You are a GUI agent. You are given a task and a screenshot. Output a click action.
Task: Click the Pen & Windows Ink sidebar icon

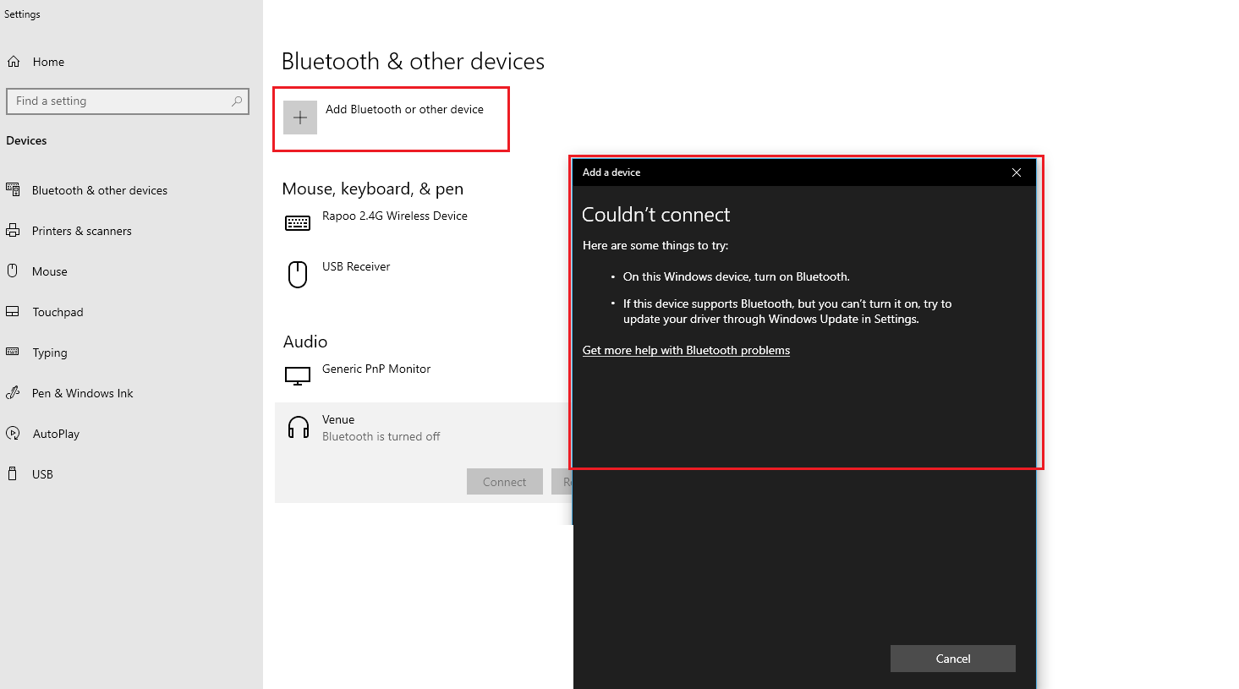pos(13,392)
